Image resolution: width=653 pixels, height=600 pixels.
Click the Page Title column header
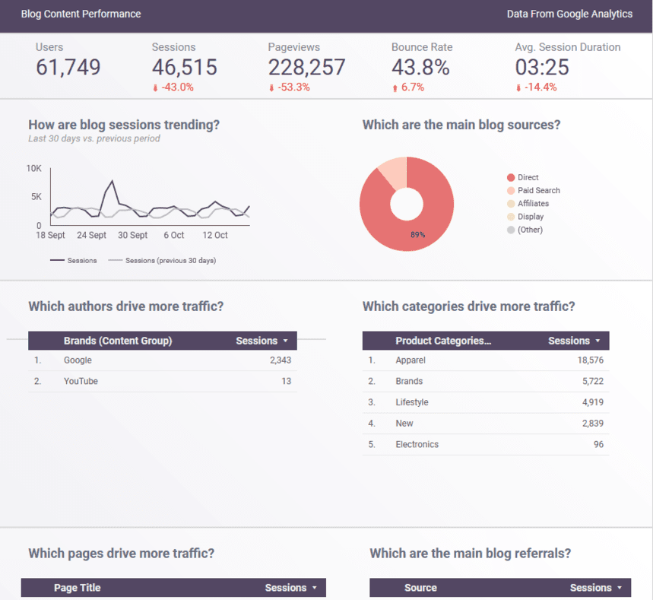(x=77, y=587)
